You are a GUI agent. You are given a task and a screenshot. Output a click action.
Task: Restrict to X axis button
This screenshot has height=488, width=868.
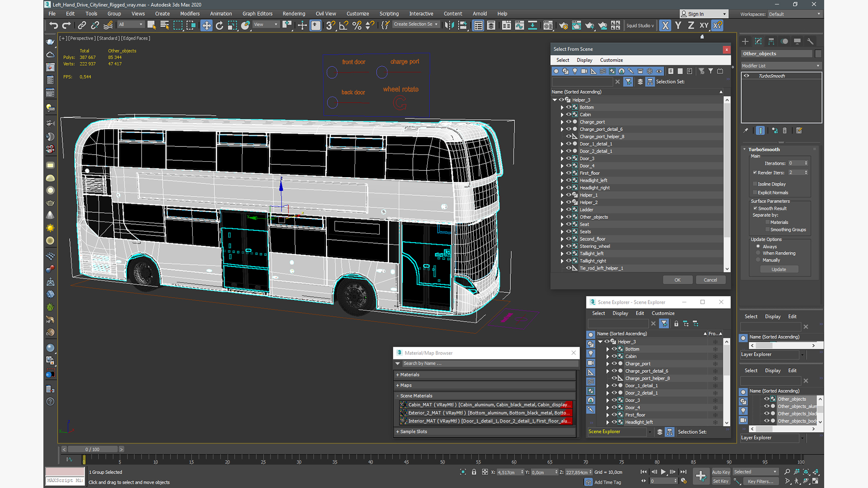coord(665,25)
